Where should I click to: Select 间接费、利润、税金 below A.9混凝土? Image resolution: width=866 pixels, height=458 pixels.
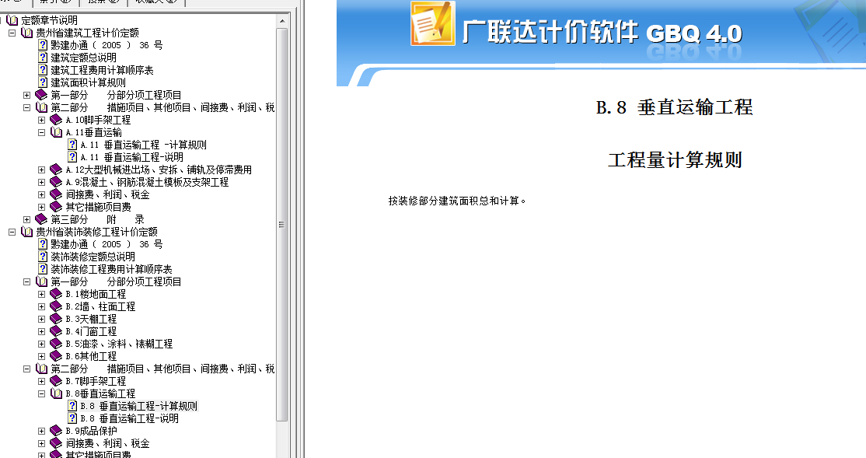pyautogui.click(x=108, y=194)
